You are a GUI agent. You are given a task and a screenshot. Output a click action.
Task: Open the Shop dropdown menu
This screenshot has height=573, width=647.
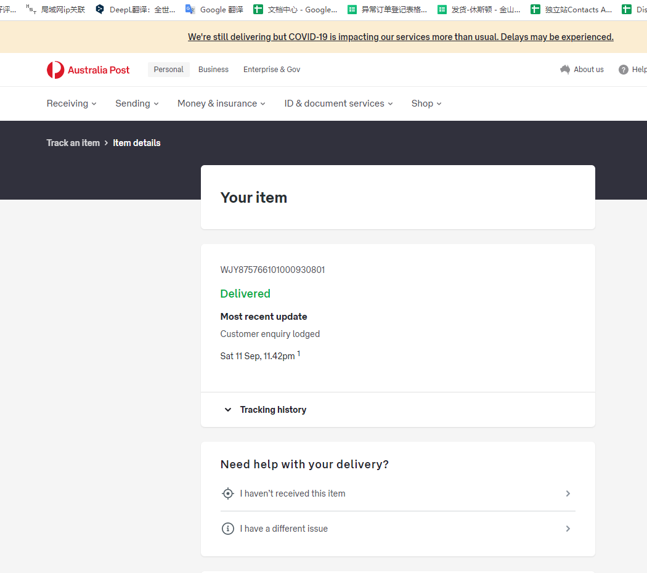pos(426,104)
